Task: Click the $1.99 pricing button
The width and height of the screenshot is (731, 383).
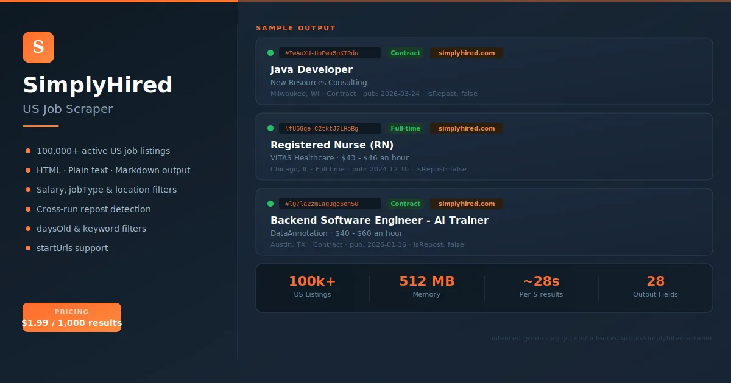Action: pyautogui.click(x=71, y=317)
